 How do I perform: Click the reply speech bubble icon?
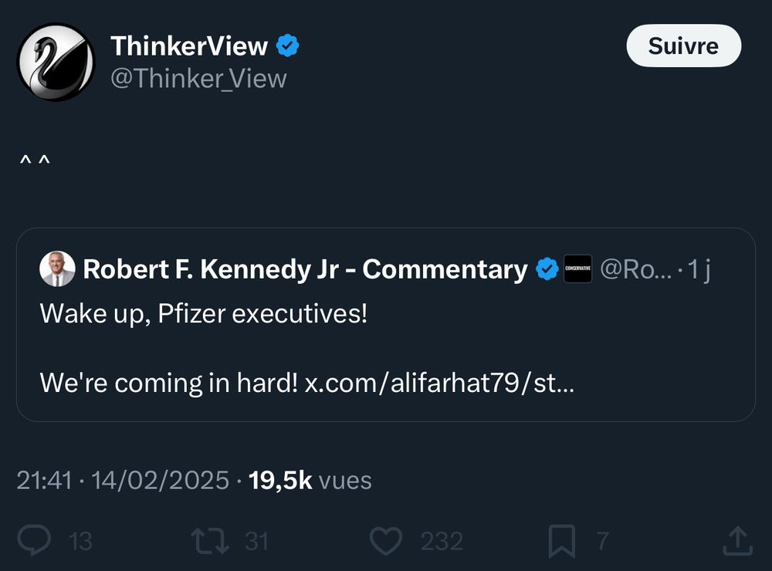34,541
